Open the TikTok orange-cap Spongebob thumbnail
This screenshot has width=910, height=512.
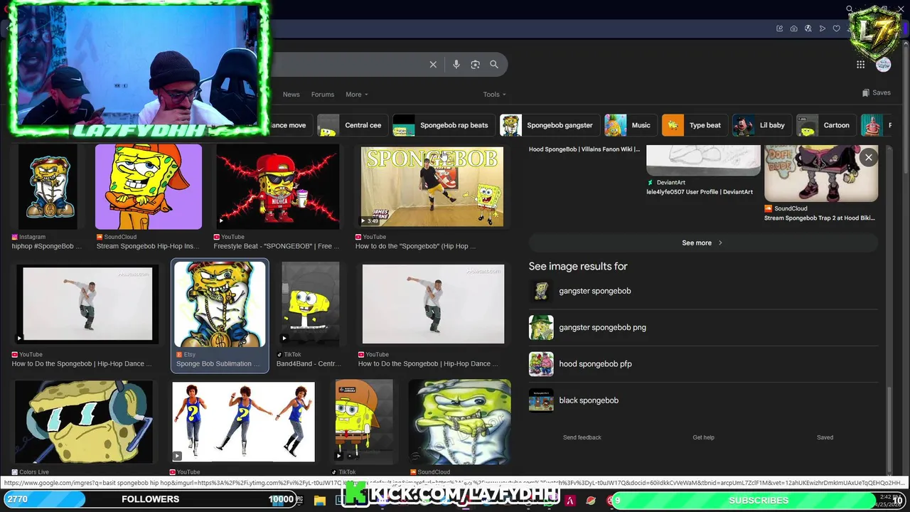point(364,422)
